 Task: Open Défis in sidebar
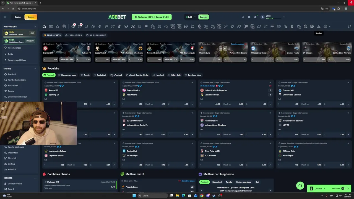coord(10,54)
